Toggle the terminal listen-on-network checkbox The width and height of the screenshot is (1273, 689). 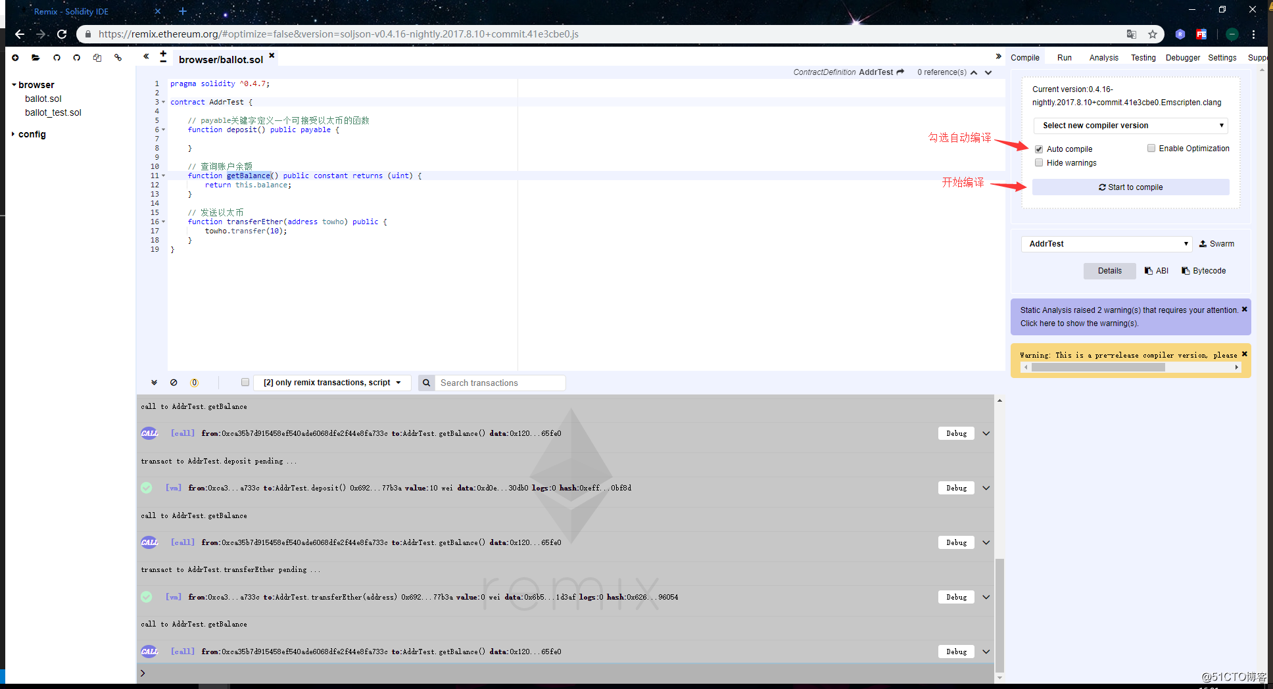click(245, 382)
